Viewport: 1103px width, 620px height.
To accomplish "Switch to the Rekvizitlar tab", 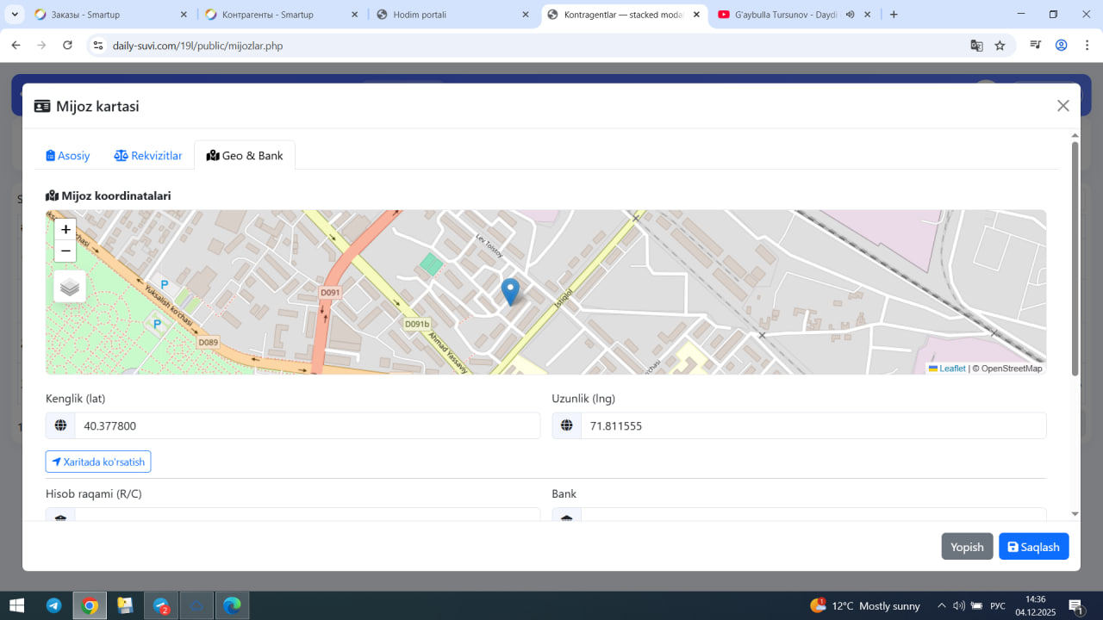I will pos(148,156).
